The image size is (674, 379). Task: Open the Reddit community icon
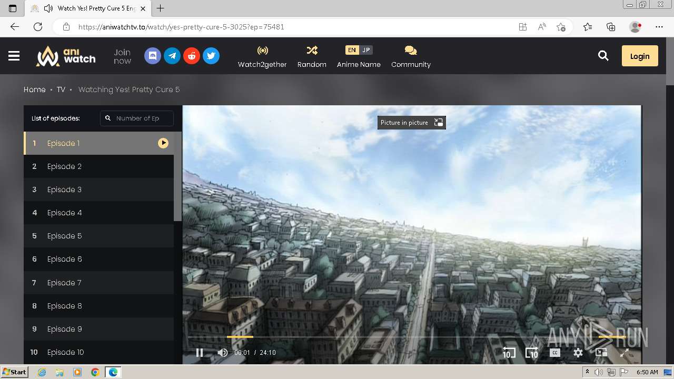pyautogui.click(x=192, y=56)
